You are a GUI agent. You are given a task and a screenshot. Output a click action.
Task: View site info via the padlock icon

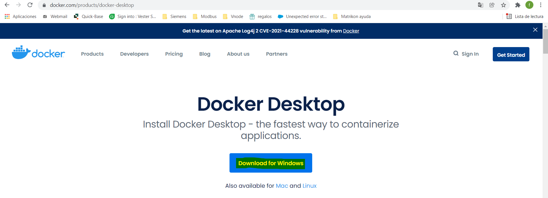[x=44, y=5]
